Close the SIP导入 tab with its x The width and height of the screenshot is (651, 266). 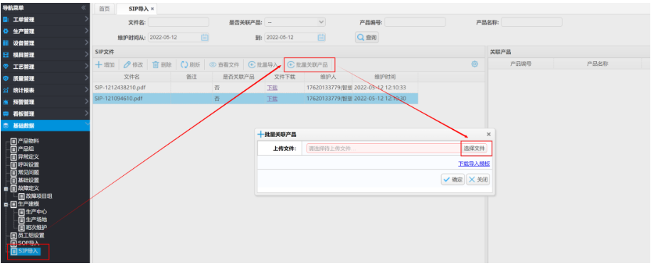(x=152, y=9)
